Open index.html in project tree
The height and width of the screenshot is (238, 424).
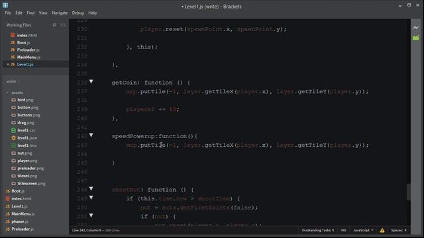[x=21, y=198]
